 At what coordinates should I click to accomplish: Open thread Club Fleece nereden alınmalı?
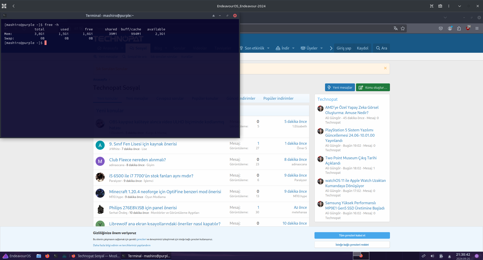[137, 160]
